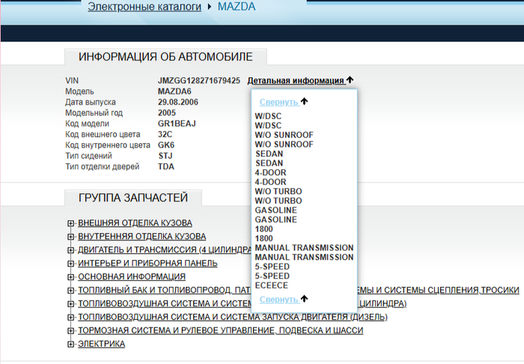Screen dimensions: 524x364
Task: Expand ОСНОВНАЯ ИНФОРМАЦИЯ plus icon
Action: click(71, 277)
